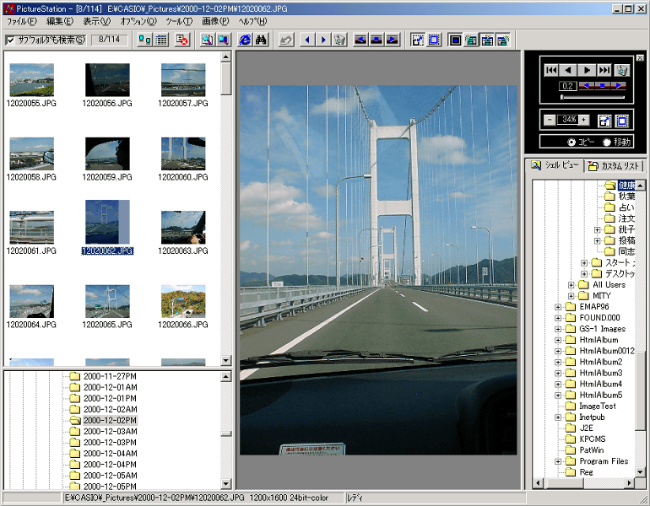Expand the FOUND.000 folder node

(x=558, y=318)
